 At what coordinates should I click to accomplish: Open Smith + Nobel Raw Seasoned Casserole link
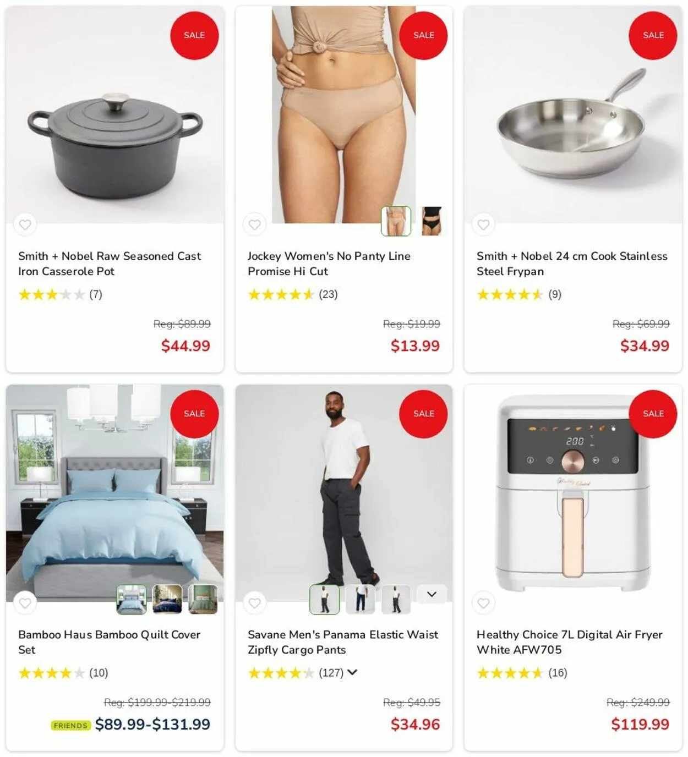110,264
